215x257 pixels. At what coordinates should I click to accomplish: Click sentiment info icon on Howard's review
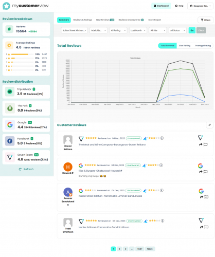(161, 165)
